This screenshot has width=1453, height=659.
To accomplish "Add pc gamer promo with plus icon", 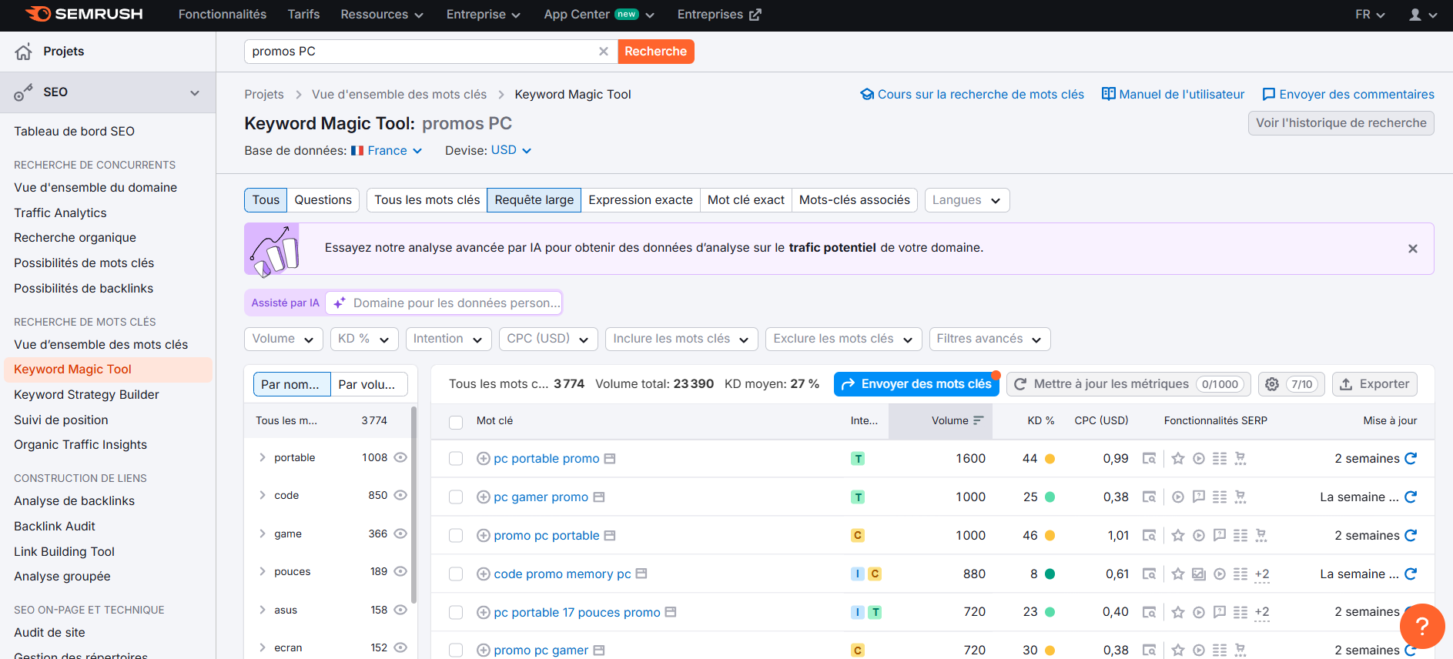I will [x=484, y=497].
